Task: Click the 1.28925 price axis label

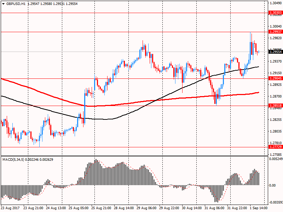Action: click(276, 85)
